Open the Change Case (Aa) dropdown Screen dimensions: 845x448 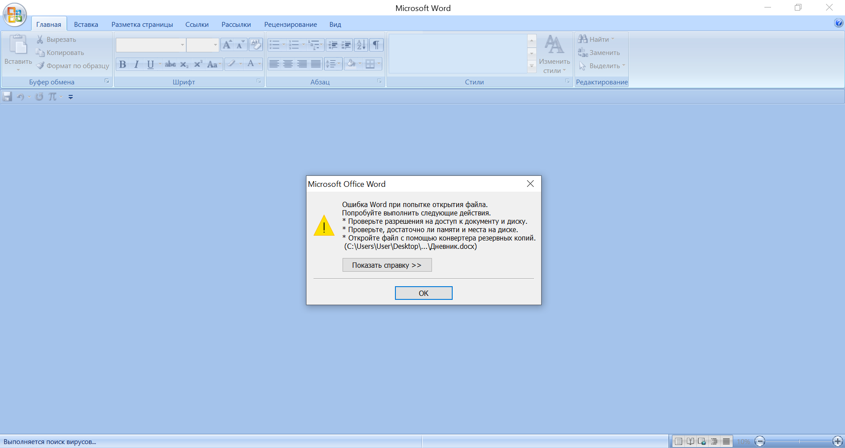click(x=214, y=64)
